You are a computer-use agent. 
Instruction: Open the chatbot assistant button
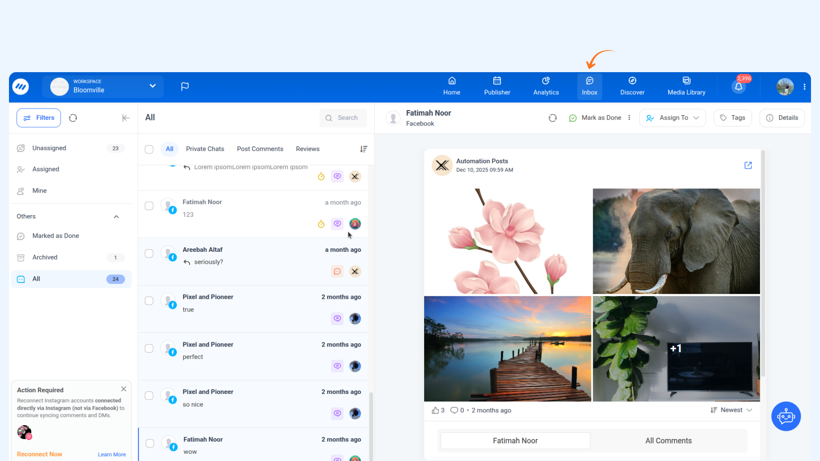tap(786, 416)
